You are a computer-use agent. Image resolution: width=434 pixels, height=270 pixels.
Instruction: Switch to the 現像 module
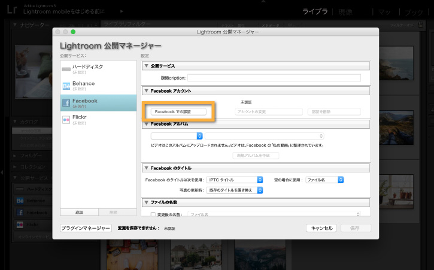pos(345,12)
